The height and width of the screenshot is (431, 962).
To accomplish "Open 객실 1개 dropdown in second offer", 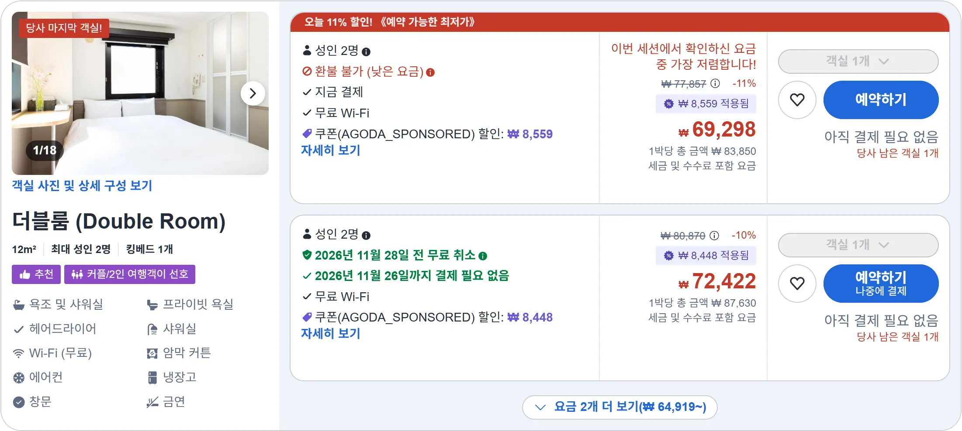I will (x=858, y=245).
